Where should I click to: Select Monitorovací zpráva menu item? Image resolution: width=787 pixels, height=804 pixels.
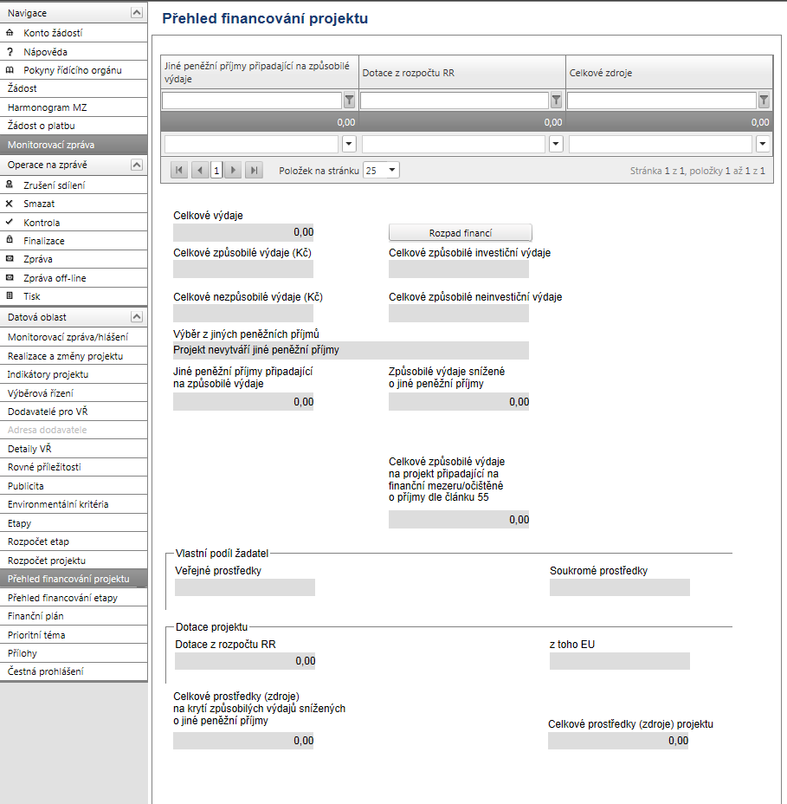[74, 145]
